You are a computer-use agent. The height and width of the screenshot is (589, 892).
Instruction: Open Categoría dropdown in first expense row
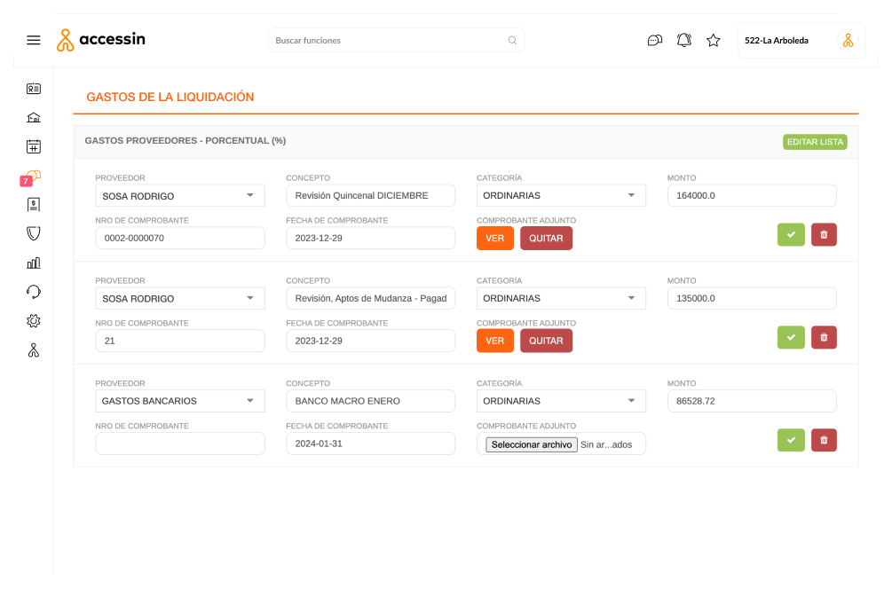click(560, 195)
